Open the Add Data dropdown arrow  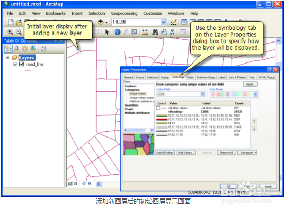(x=106, y=23)
